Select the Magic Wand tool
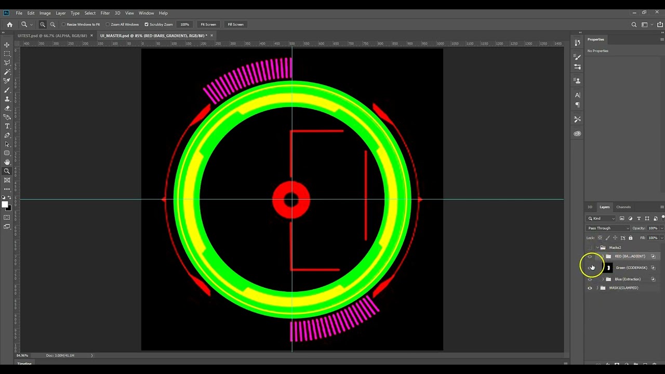665x374 pixels. pos(7,72)
